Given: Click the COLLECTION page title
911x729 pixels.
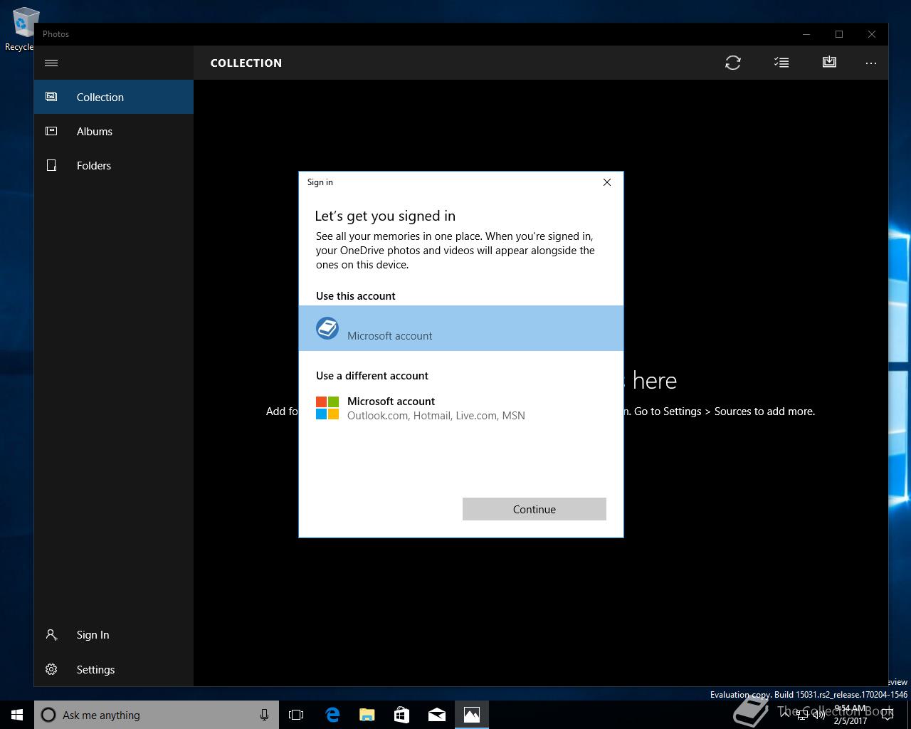Looking at the screenshot, I should pos(246,63).
